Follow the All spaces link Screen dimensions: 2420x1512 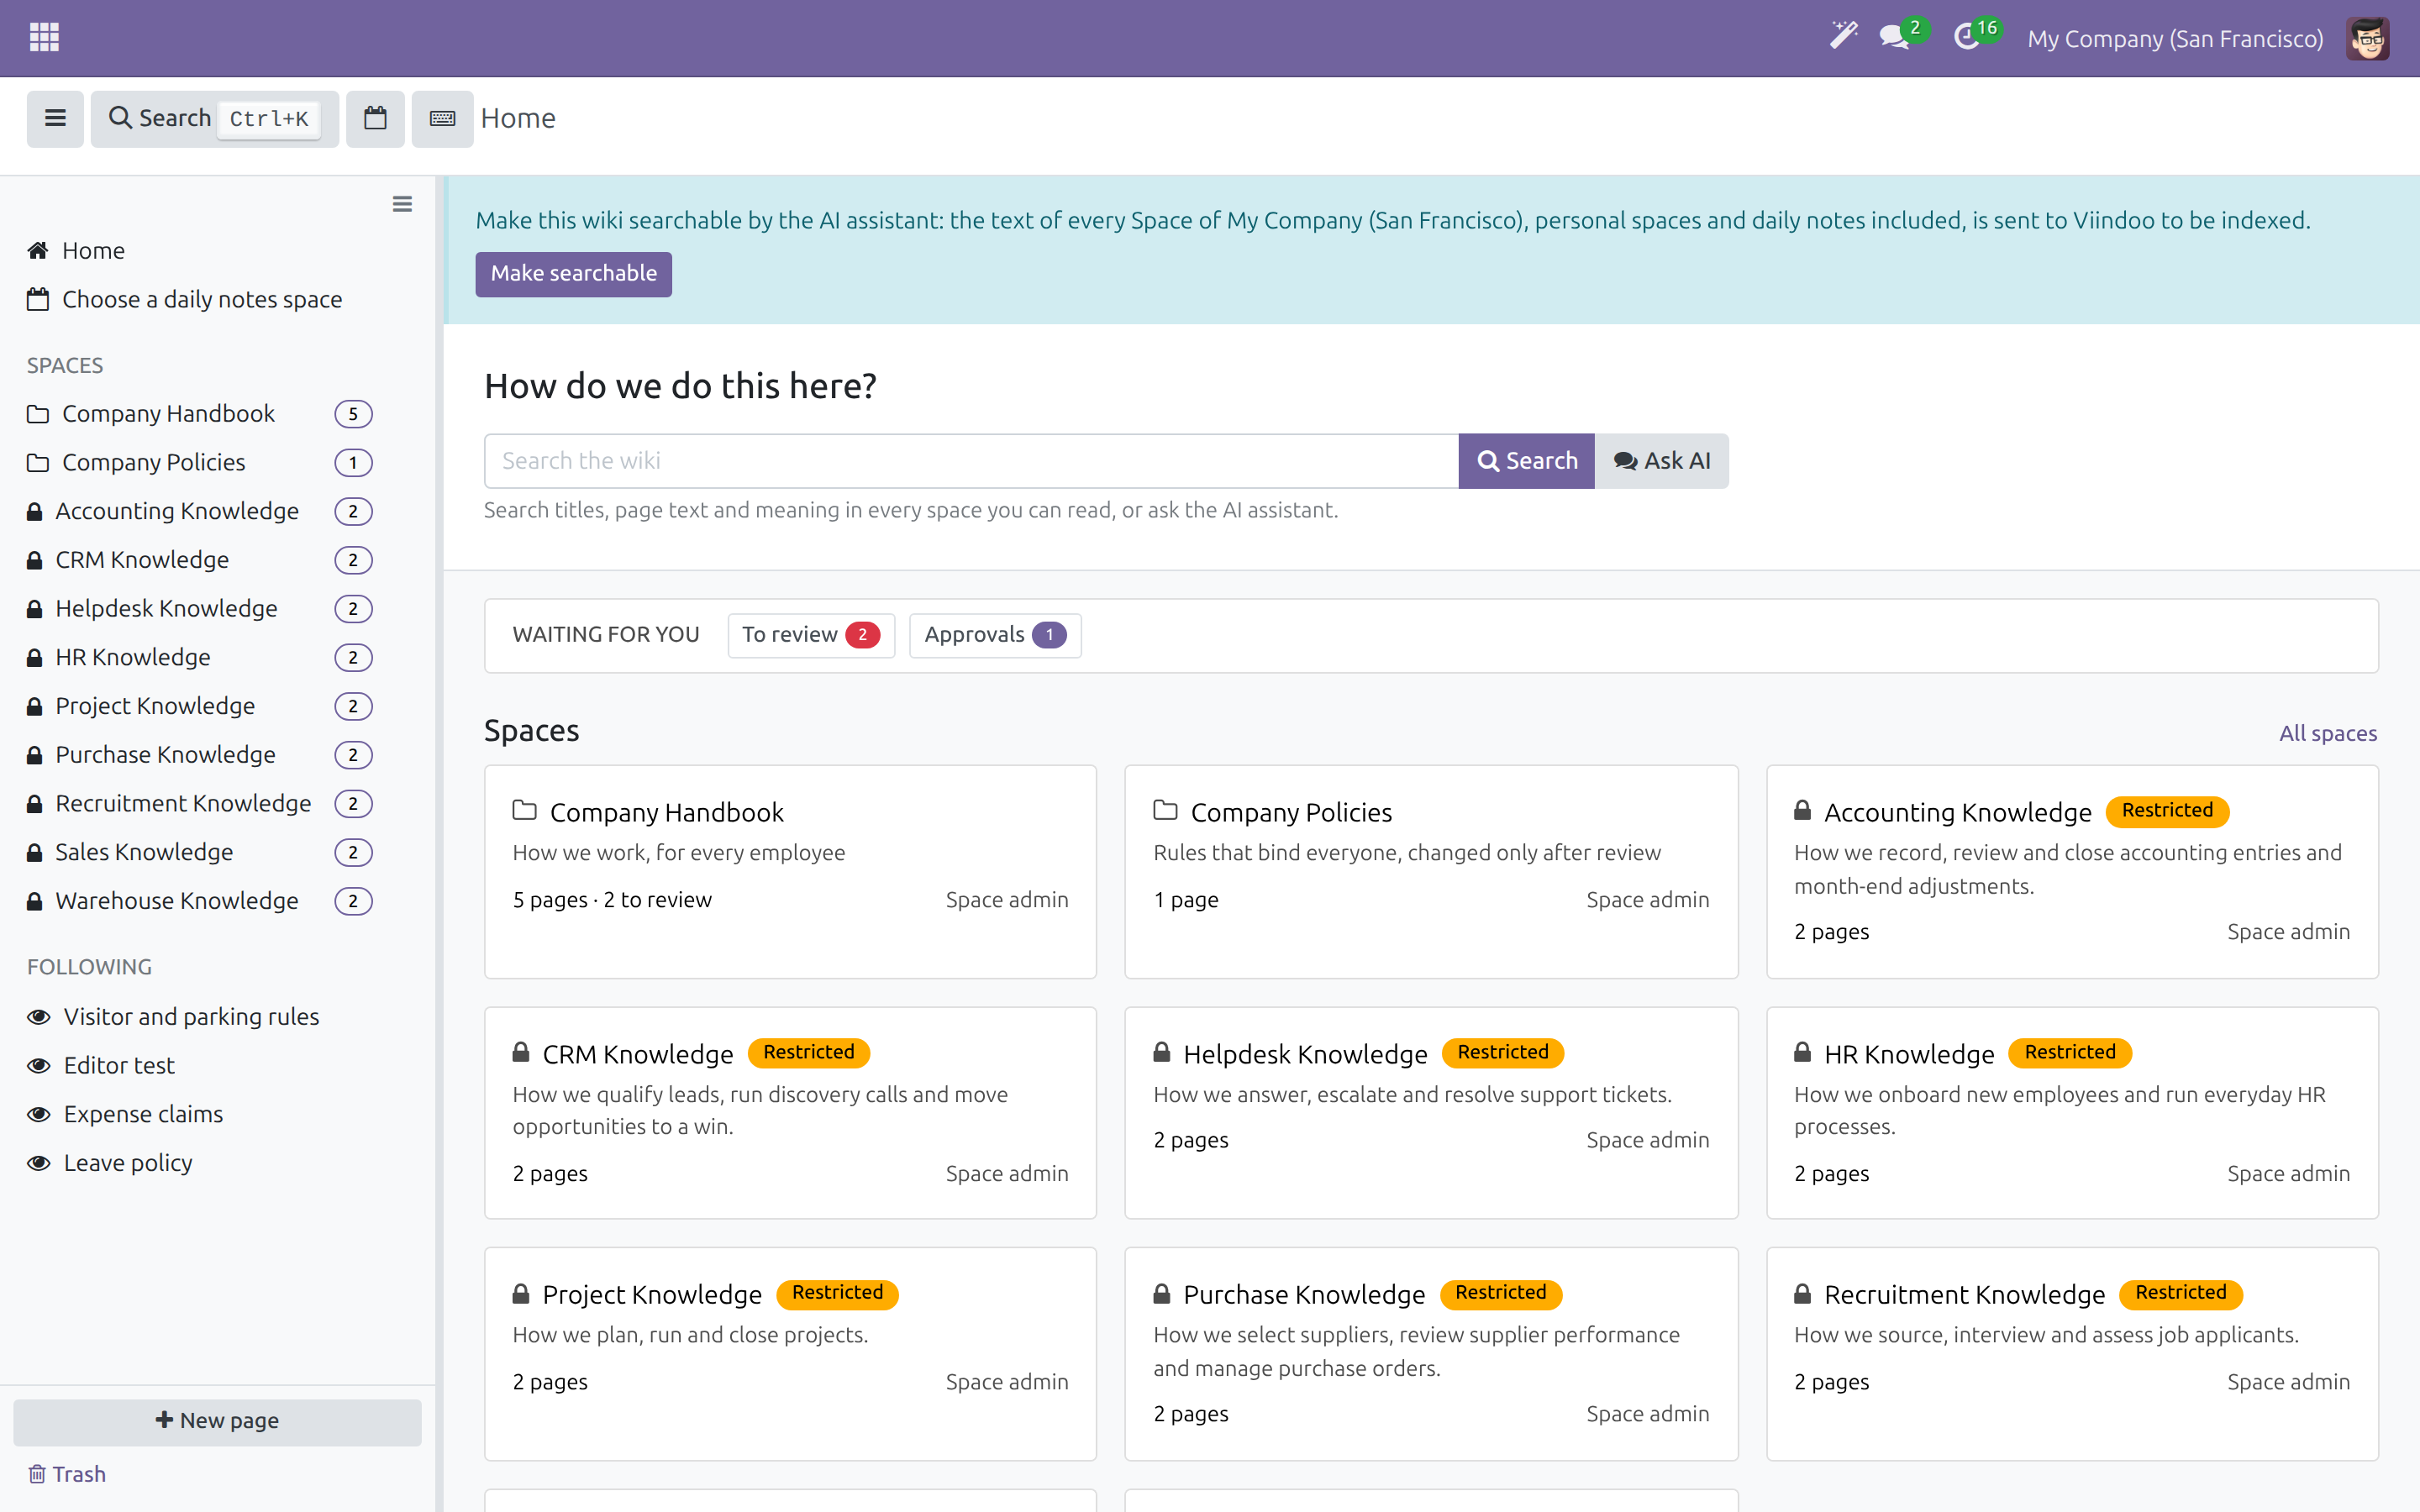[x=2328, y=733]
